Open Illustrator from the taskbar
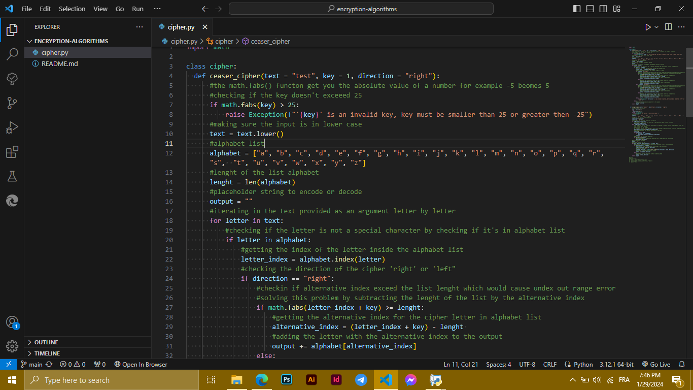This screenshot has height=390, width=693. (x=311, y=380)
